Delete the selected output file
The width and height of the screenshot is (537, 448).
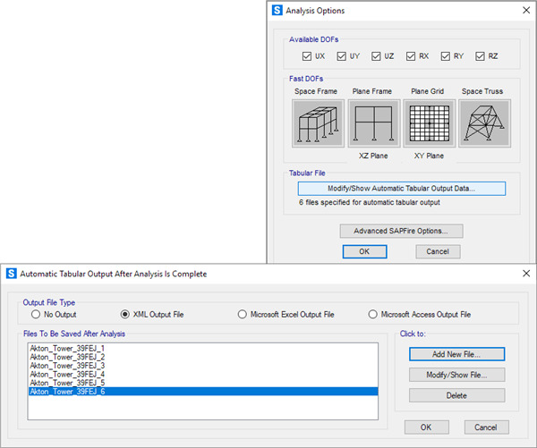click(456, 395)
